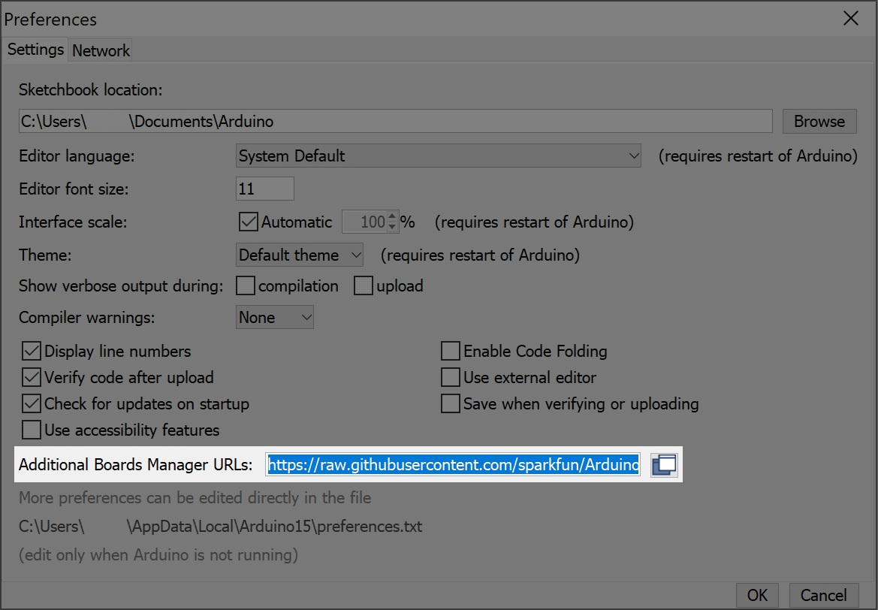Viewport: 878px width, 610px height.
Task: Toggle the Automatic interface scale checkbox
Action: (248, 222)
